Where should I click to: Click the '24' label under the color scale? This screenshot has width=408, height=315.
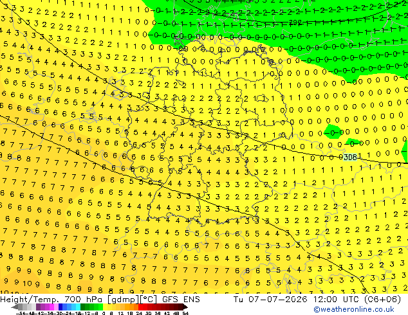pyautogui.click(x=139, y=314)
